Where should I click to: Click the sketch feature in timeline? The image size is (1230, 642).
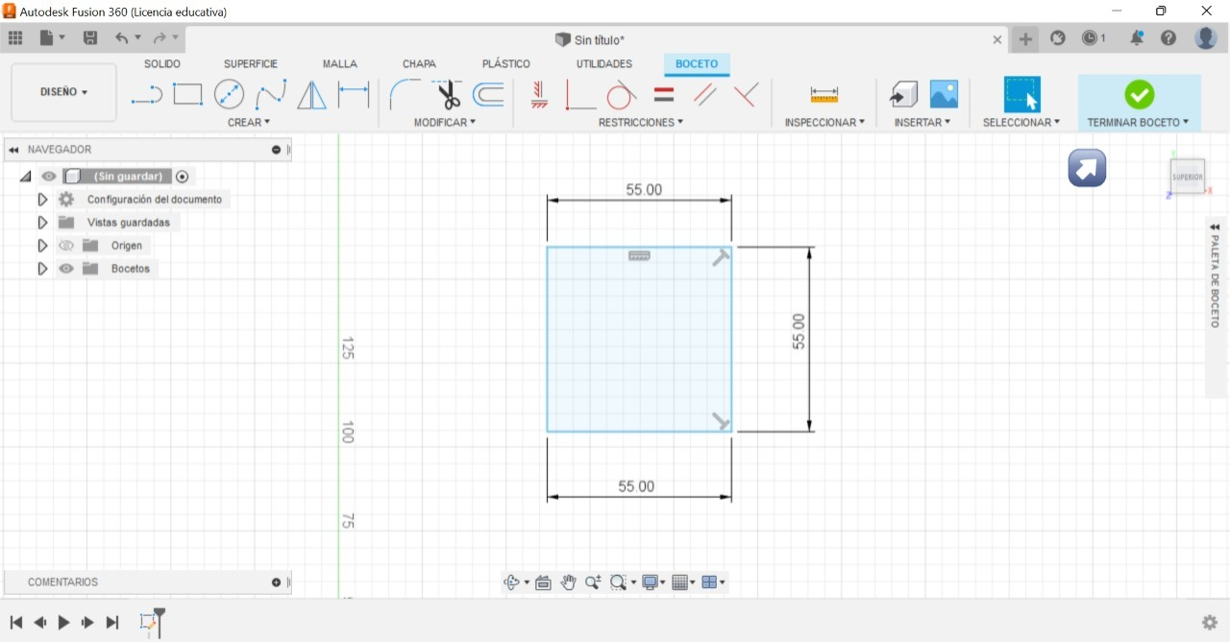pyautogui.click(x=148, y=623)
